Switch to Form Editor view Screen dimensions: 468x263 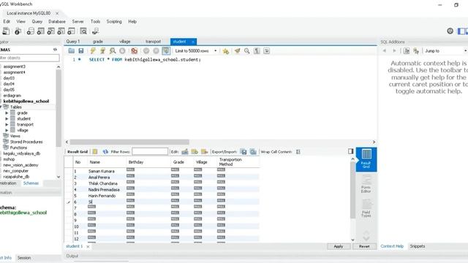[366, 184]
